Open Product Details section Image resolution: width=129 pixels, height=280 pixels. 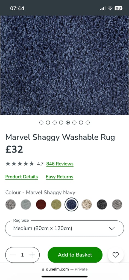22,177
